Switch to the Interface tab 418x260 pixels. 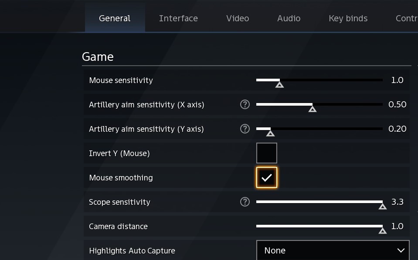pyautogui.click(x=178, y=18)
